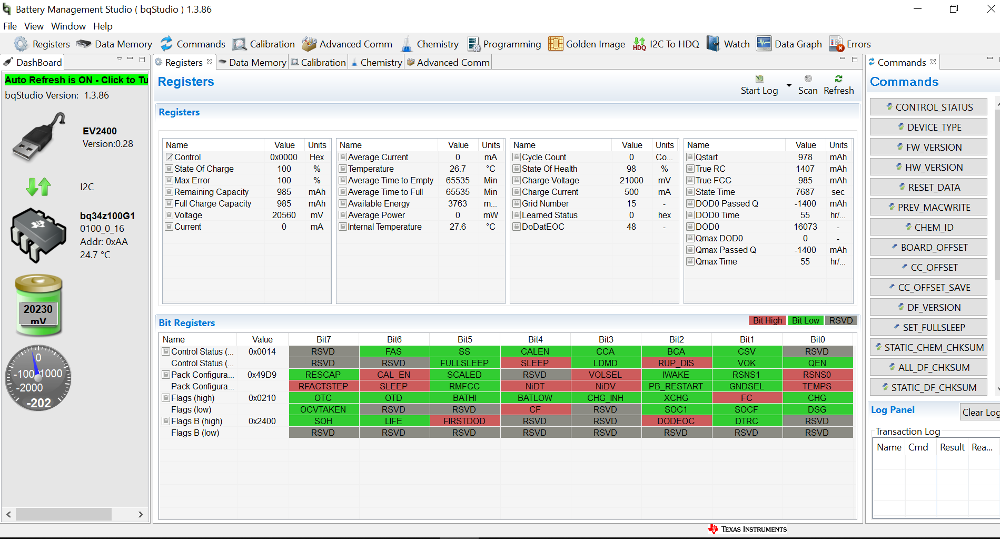Click the DashBoard scroll right arrow
This screenshot has height=539, width=1000.
coord(141,514)
